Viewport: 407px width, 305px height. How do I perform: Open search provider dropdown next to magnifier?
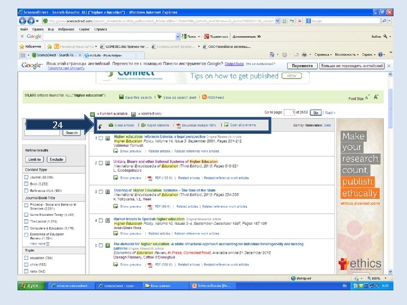click(389, 21)
